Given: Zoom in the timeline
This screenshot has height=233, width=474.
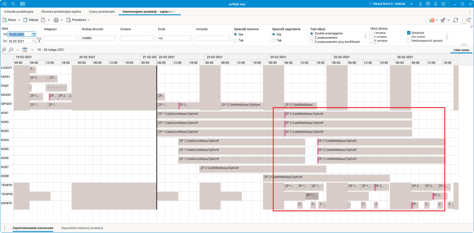Looking at the screenshot, I should click(x=4, y=50).
